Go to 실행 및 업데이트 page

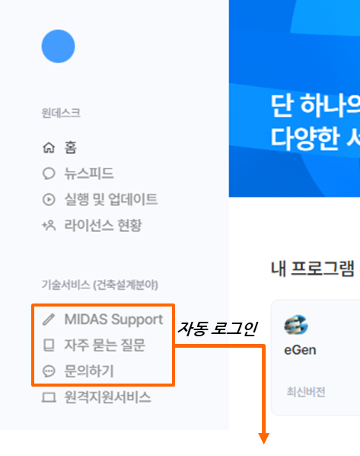(x=111, y=200)
